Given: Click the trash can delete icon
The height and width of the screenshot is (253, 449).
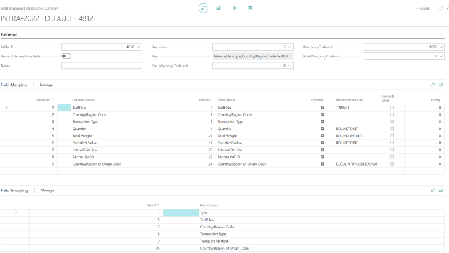Looking at the screenshot, I should [250, 8].
